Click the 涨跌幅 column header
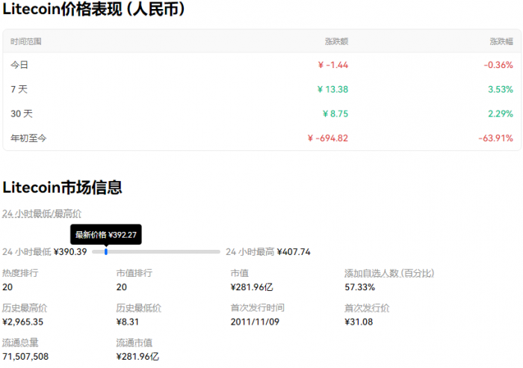Viewport: 523px width, 368px height. (x=501, y=41)
